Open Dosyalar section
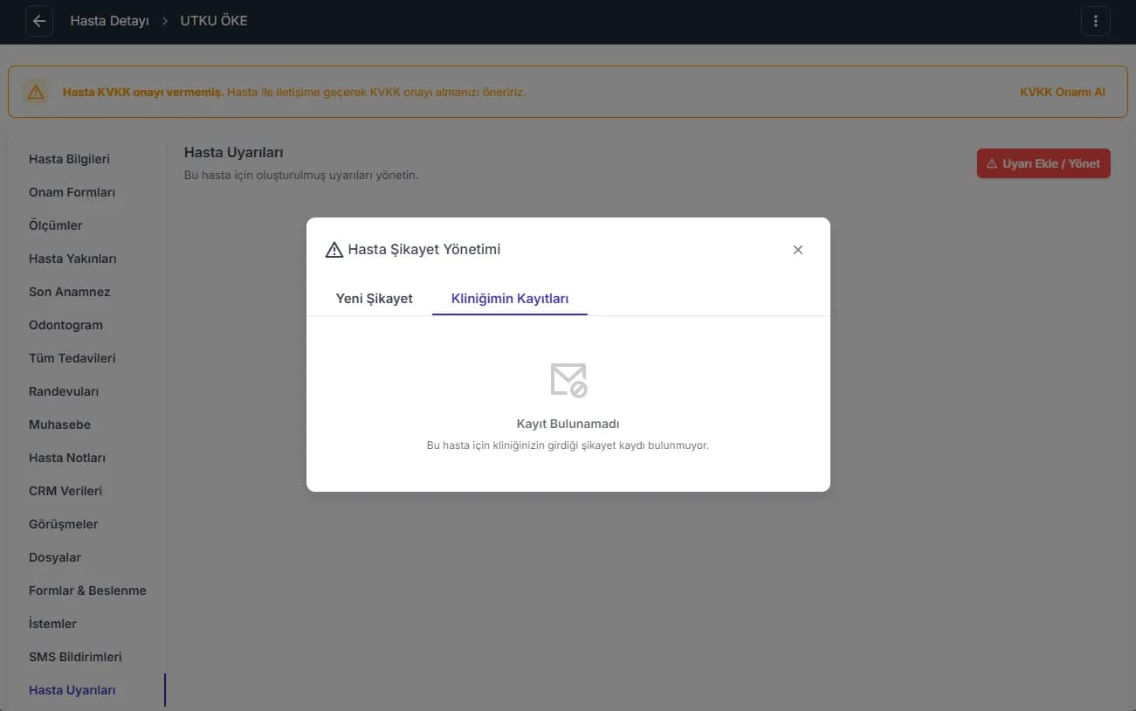Viewport: 1136px width, 711px height. pyautogui.click(x=55, y=557)
